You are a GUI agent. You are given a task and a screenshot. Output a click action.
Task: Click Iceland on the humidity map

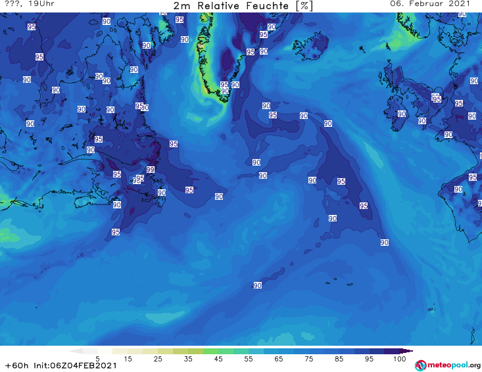coord(310,46)
